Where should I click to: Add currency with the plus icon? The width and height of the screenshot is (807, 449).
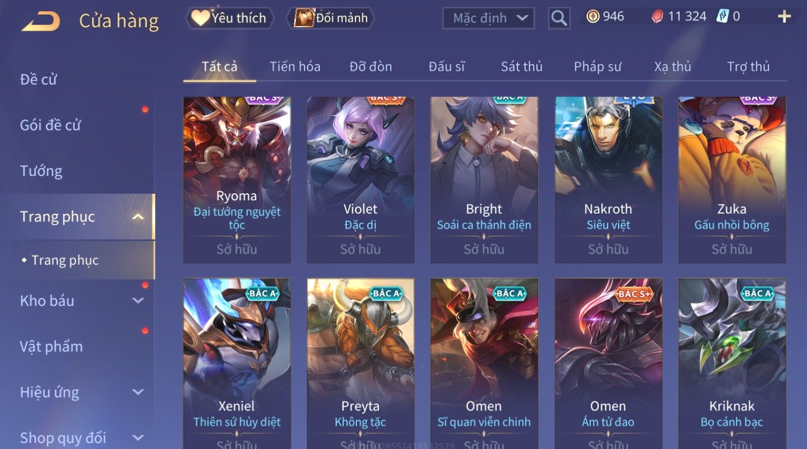point(784,17)
